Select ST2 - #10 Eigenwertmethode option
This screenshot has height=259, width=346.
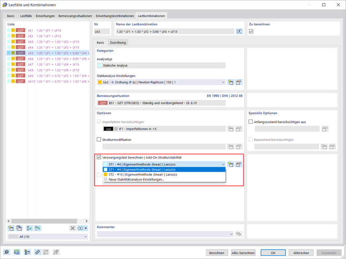click(x=164, y=174)
